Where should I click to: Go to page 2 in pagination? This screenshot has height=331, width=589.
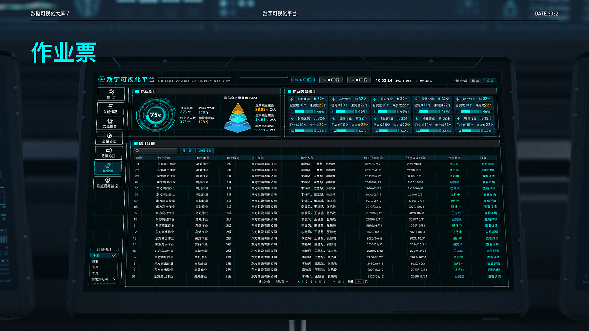point(307,281)
